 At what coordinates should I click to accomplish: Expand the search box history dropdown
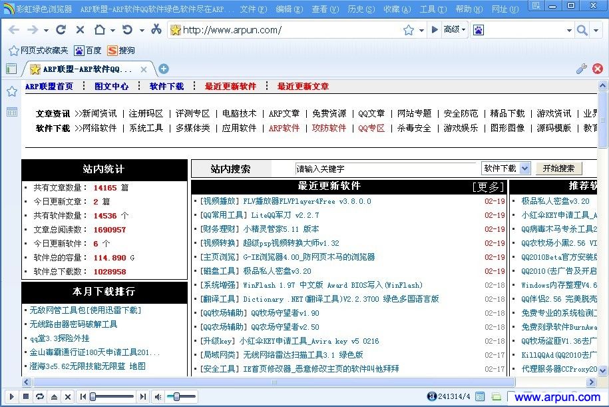click(x=569, y=31)
